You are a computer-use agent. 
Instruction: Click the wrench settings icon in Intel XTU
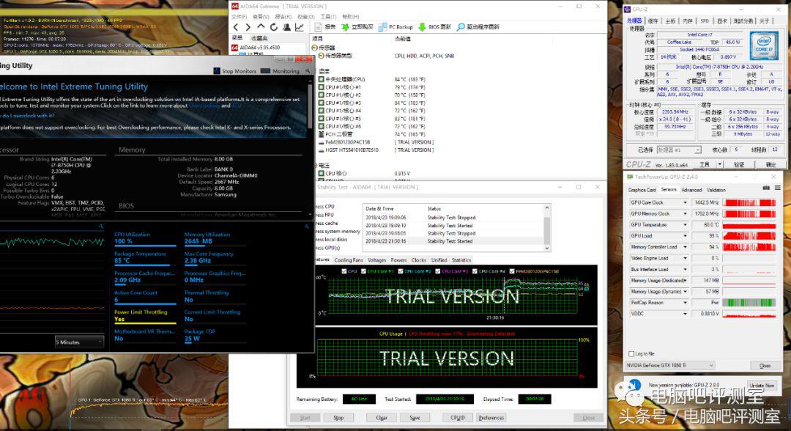tap(308, 71)
